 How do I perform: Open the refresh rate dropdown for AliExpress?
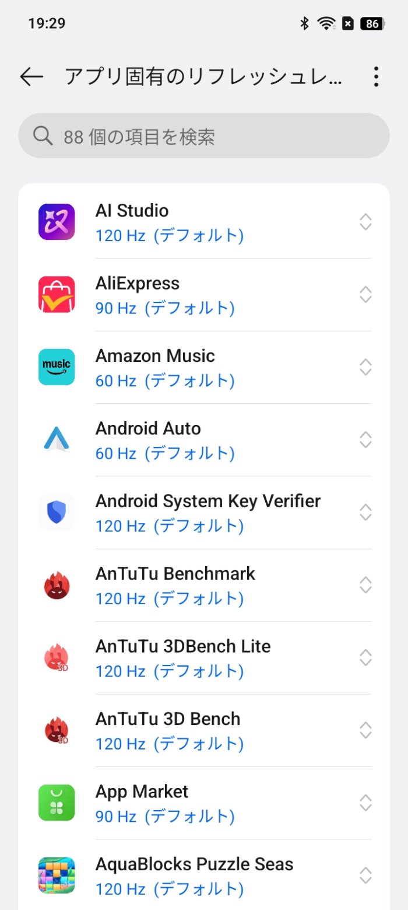click(365, 294)
